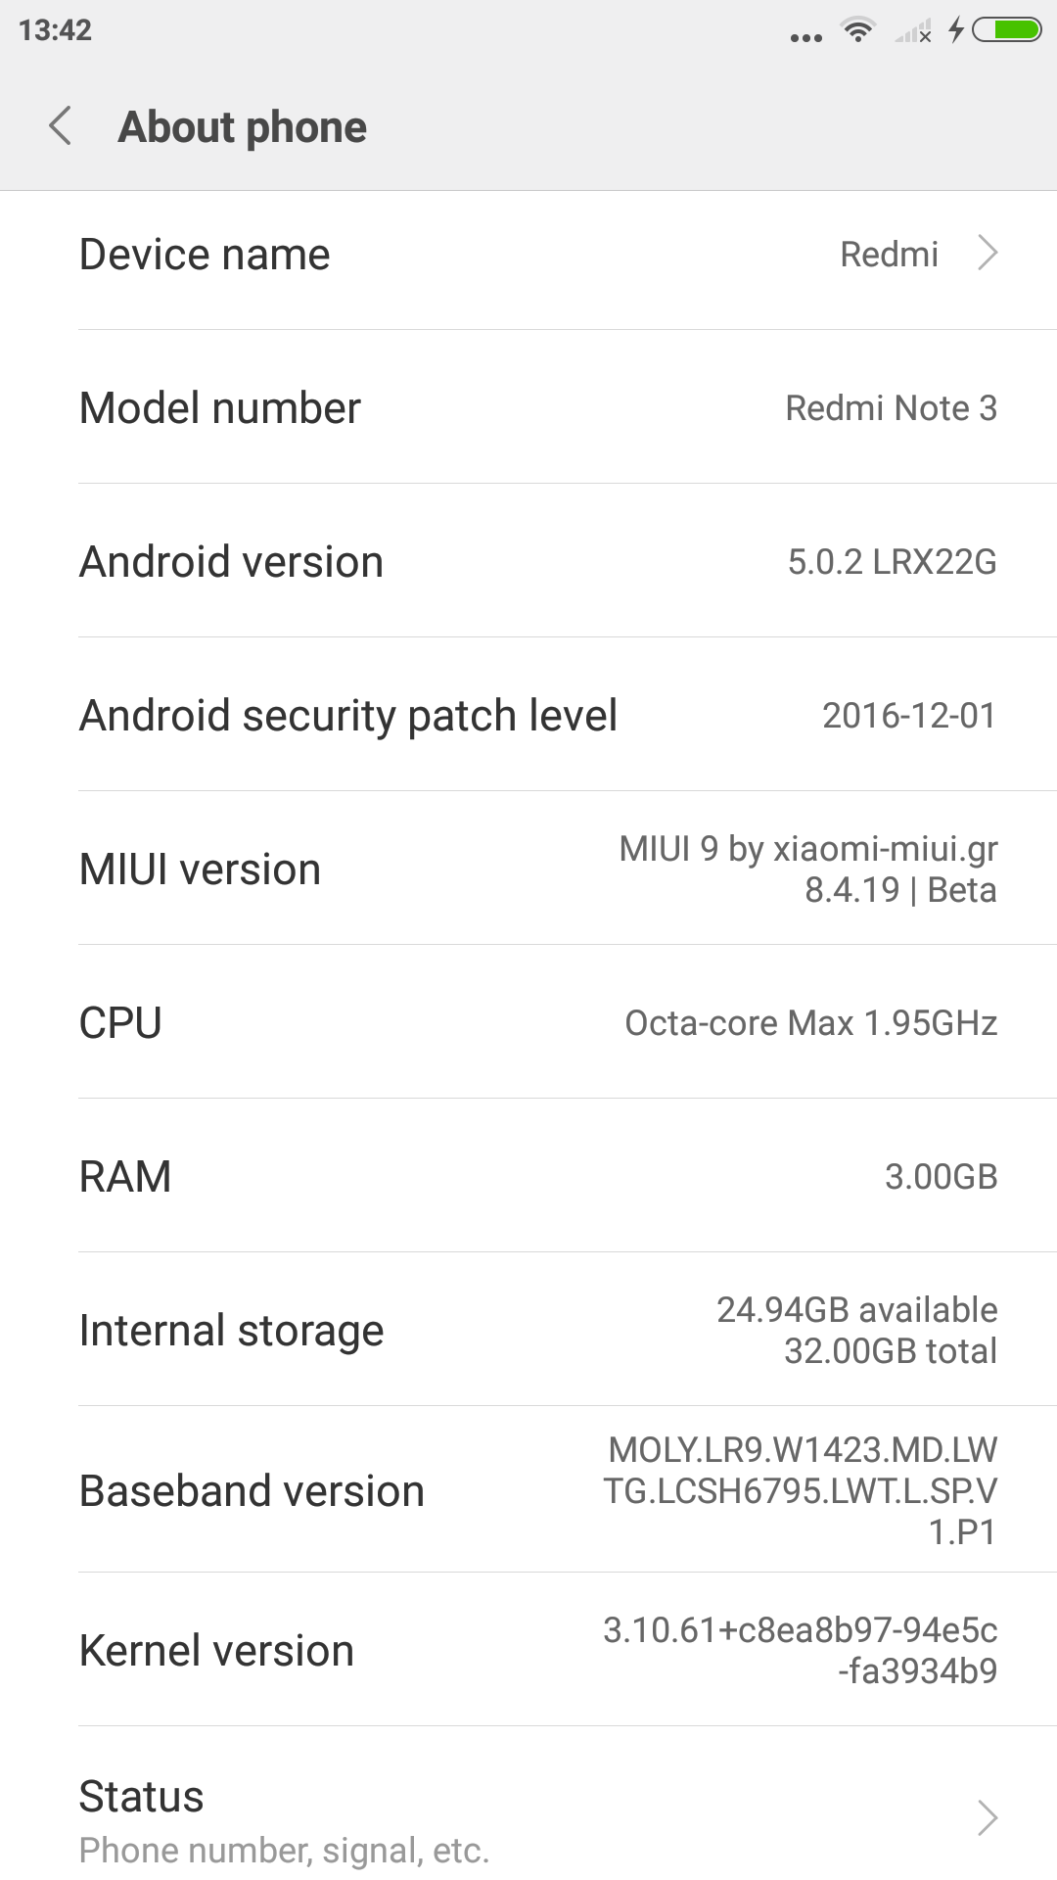Viewport: 1057px width, 1880px height.
Task: Tap the clock in status bar
Action: (x=55, y=30)
